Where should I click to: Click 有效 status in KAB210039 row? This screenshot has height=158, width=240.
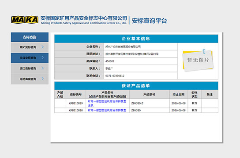point(195,103)
